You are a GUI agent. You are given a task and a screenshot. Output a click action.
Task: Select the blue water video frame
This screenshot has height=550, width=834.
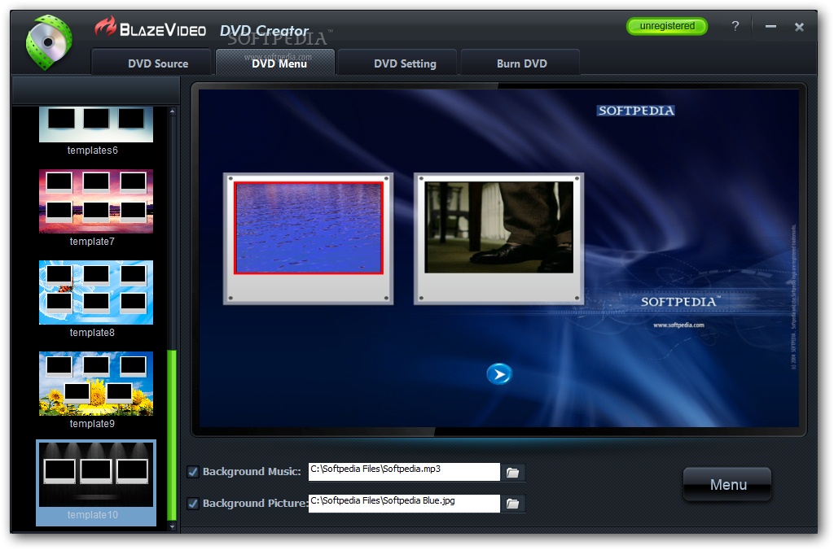[309, 228]
